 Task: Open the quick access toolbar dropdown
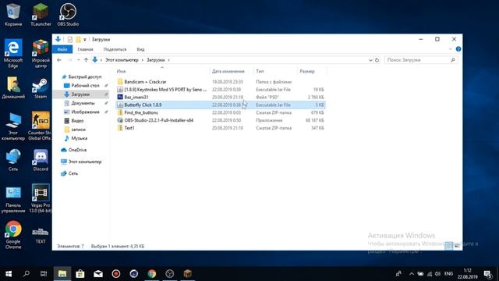pyautogui.click(x=85, y=40)
